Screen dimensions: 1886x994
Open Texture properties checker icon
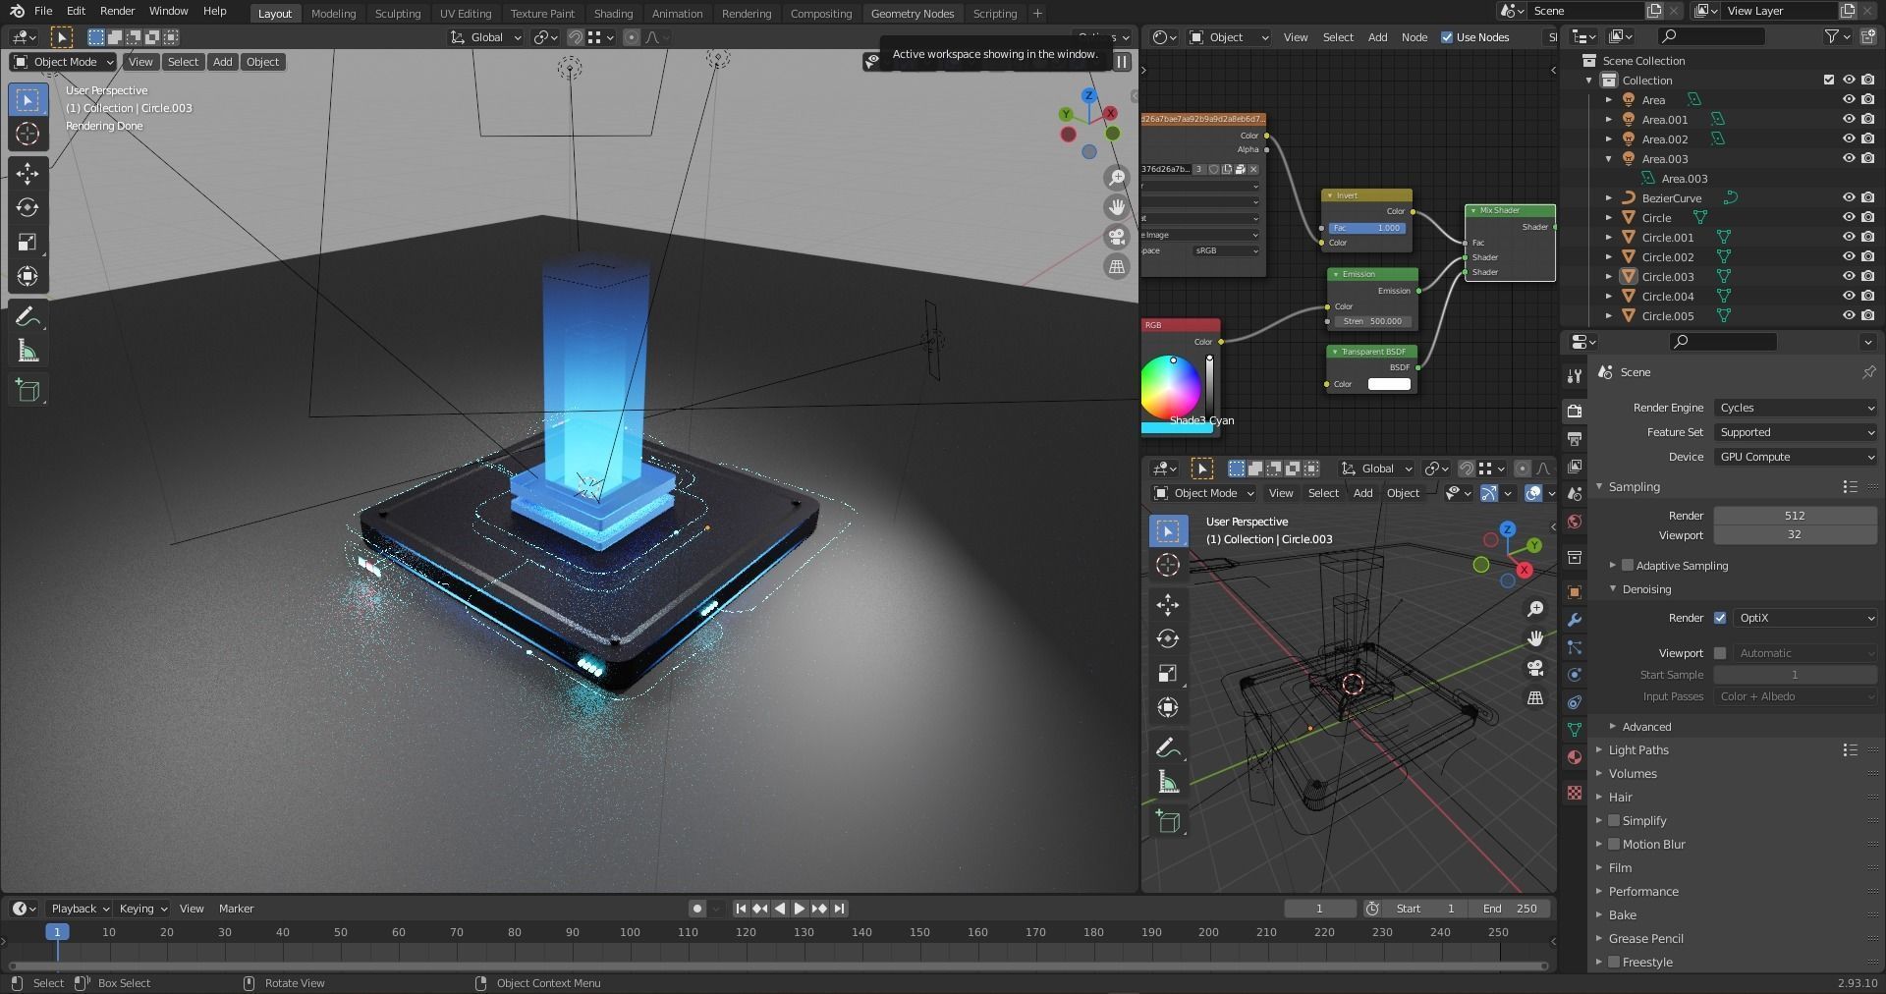coord(1575,793)
